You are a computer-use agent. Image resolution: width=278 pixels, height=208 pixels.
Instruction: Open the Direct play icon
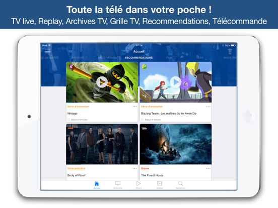(x=138, y=183)
